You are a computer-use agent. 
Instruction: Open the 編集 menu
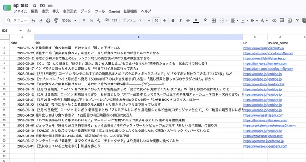(x=35, y=11)
